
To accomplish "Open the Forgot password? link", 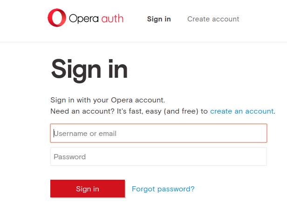I will [x=163, y=189].
